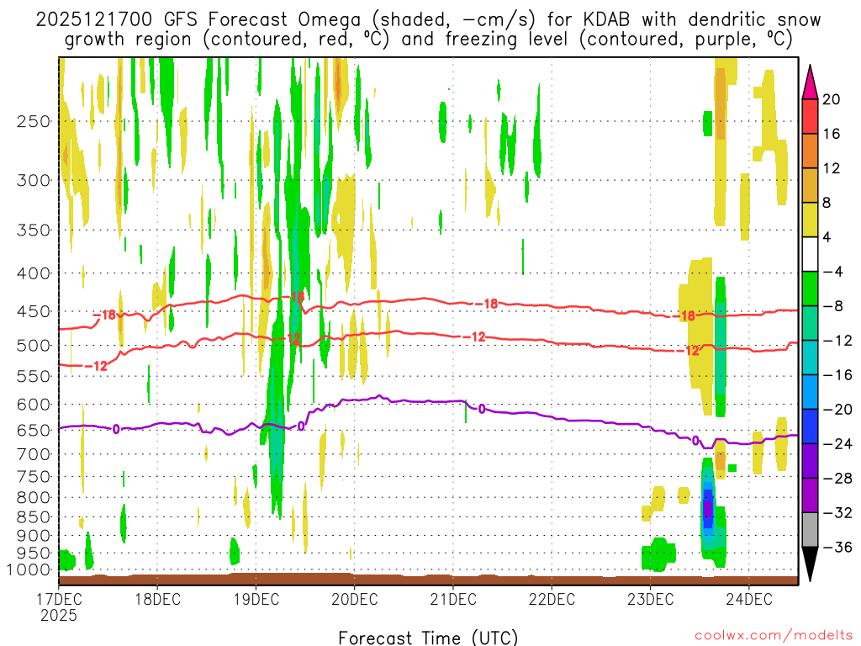Click the 300 pressure level label
This screenshot has width=861, height=646.
point(34,180)
